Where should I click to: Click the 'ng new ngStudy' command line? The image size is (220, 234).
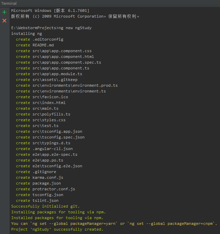51,28
